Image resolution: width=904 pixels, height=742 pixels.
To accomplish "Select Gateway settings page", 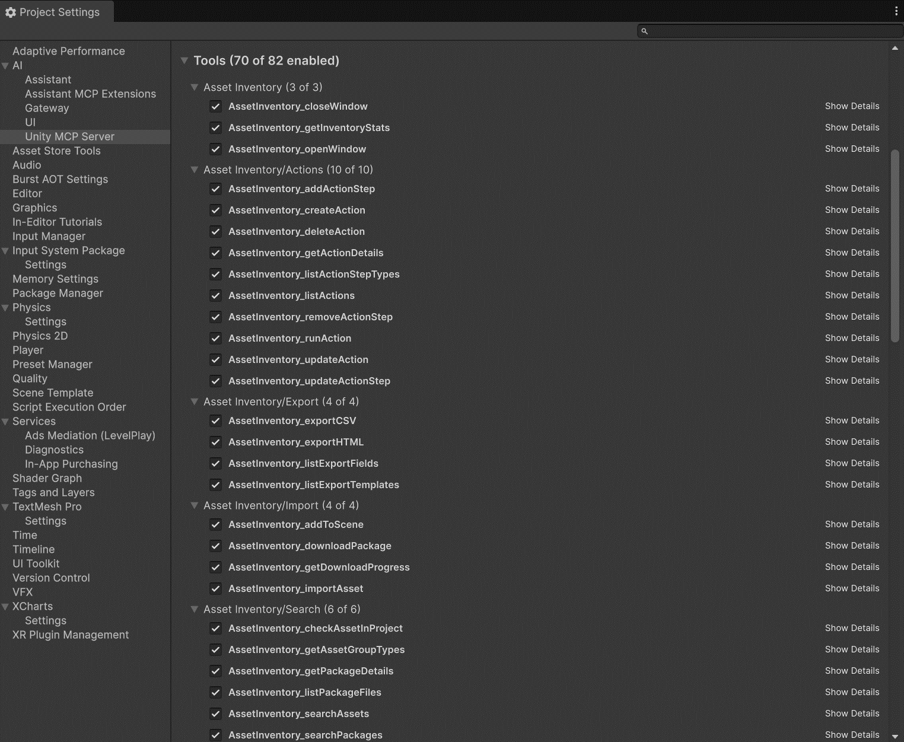I will [x=47, y=108].
